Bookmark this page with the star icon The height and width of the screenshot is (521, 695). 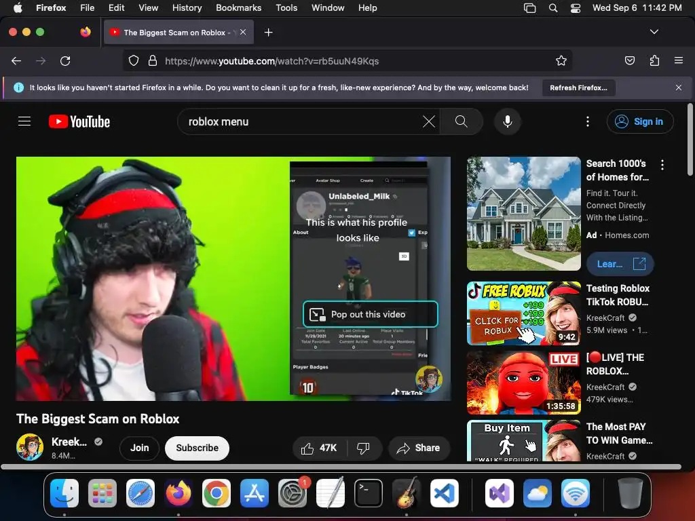point(561,60)
